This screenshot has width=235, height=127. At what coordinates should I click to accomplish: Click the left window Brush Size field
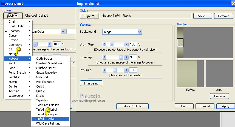57,44
